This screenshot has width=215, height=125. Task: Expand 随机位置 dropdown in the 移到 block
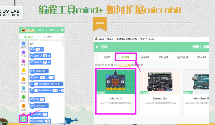pyautogui.click(x=41, y=71)
